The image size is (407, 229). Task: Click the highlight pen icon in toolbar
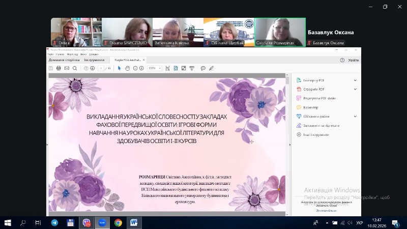(x=211, y=68)
